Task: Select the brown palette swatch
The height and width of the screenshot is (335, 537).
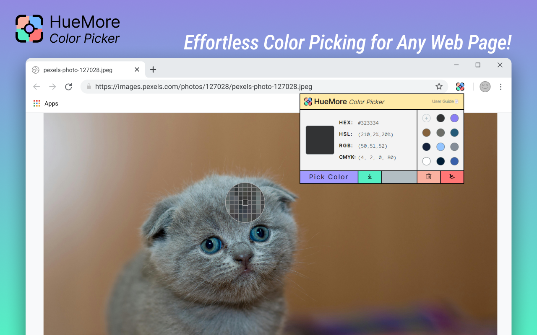Action: click(x=426, y=133)
